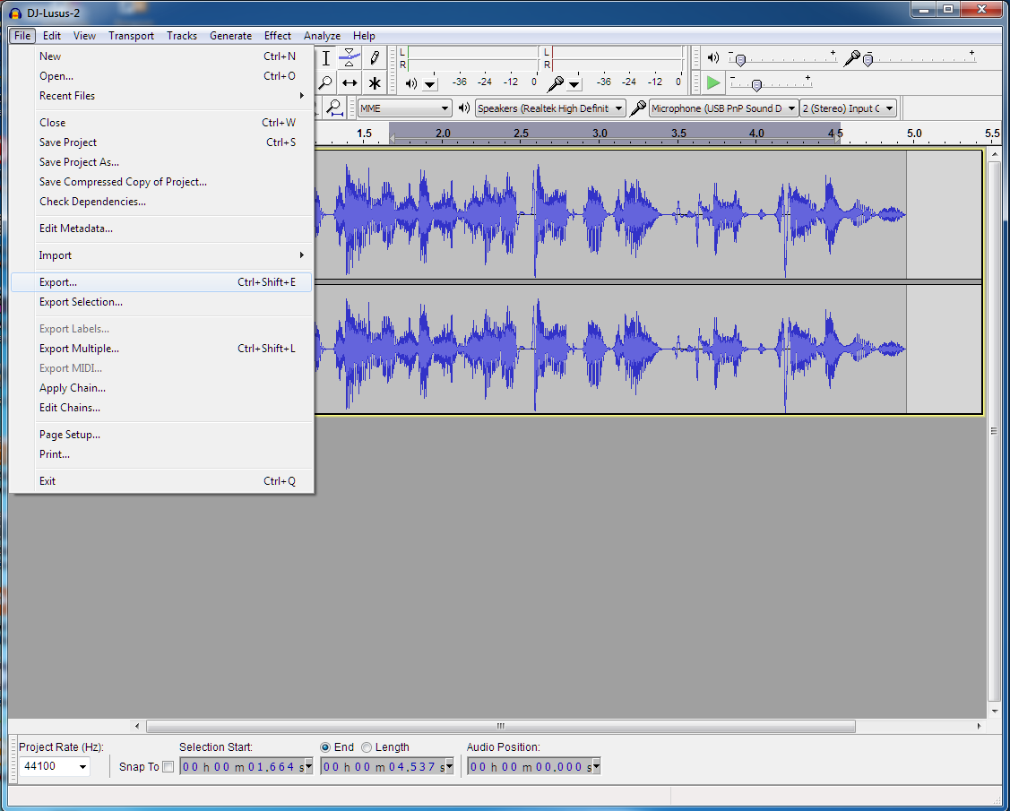The width and height of the screenshot is (1010, 811).
Task: Adjust the output volume slider
Action: pyautogui.click(x=739, y=61)
